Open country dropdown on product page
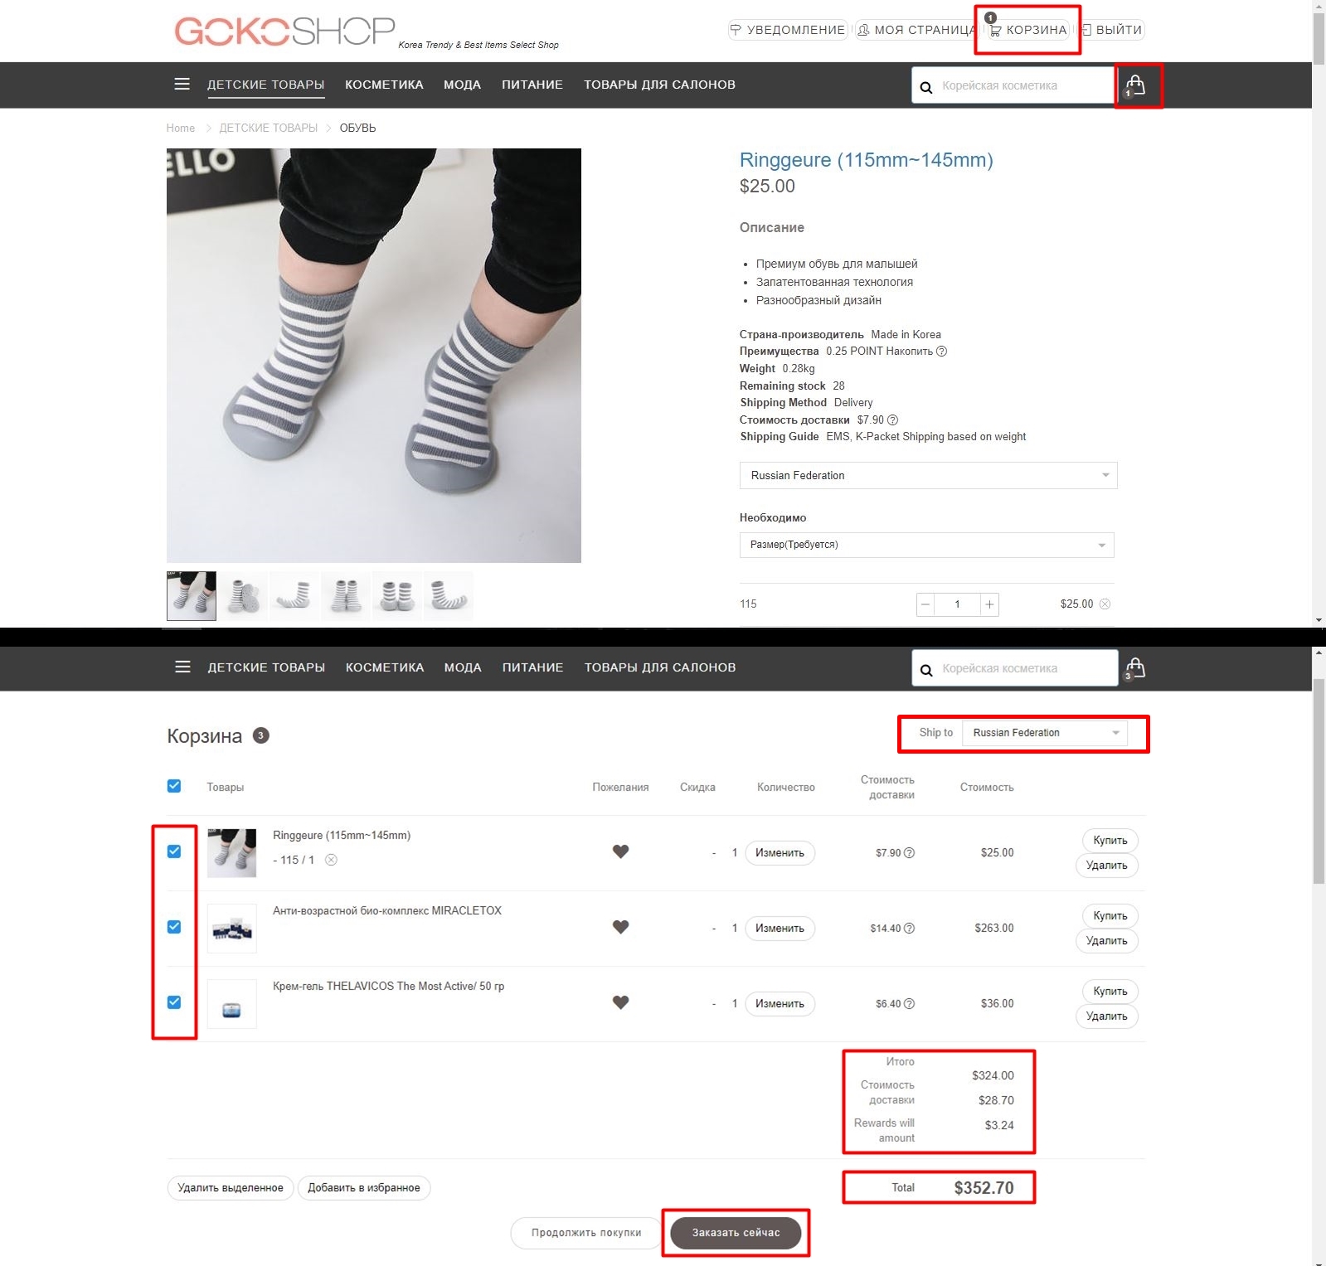 click(x=928, y=475)
